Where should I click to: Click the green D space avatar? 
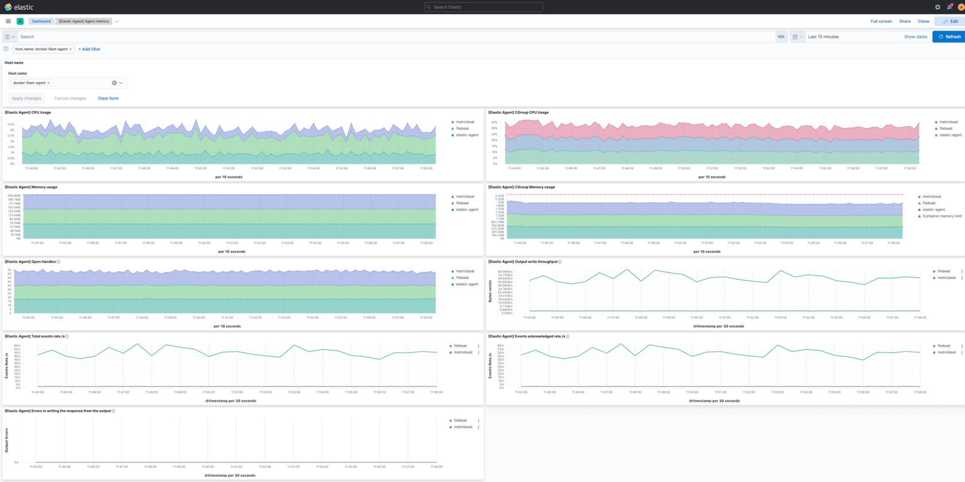[20, 21]
